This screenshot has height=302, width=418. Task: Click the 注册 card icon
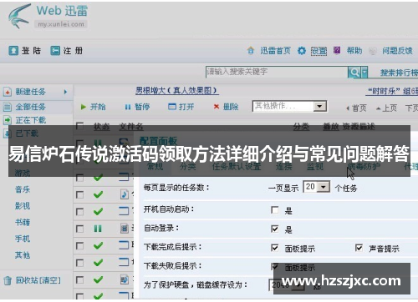(x=55, y=51)
